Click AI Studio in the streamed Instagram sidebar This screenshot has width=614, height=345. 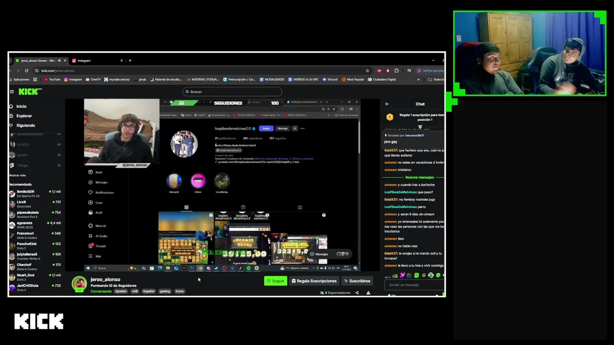tap(98, 236)
